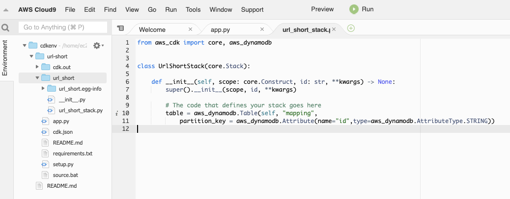Click the url_short.egg-info folder icon

(52, 89)
